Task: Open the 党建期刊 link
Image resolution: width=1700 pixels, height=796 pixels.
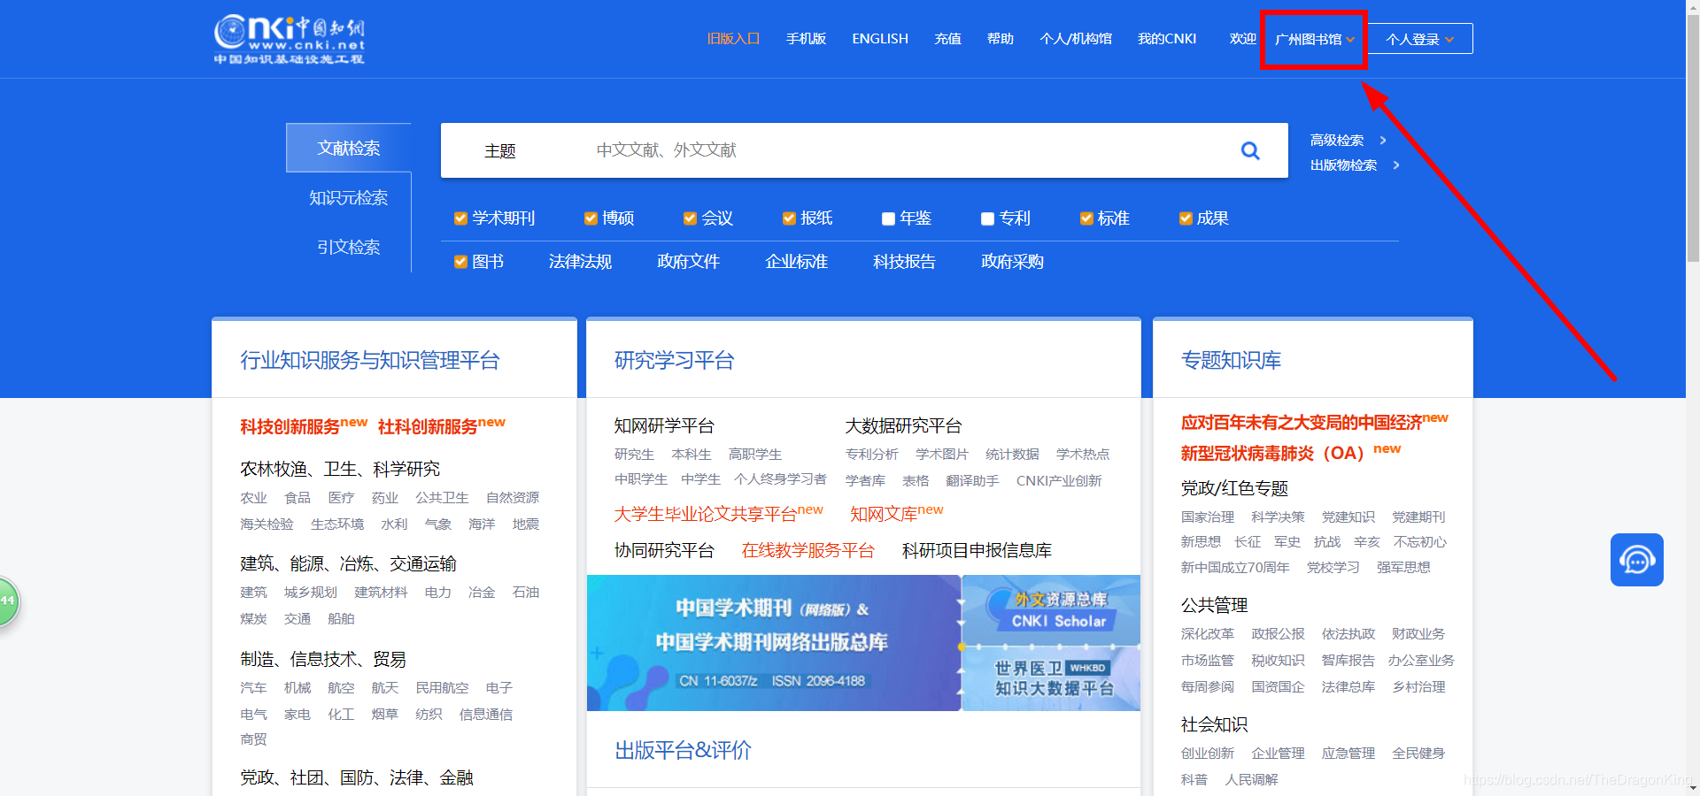Action: [x=1418, y=517]
